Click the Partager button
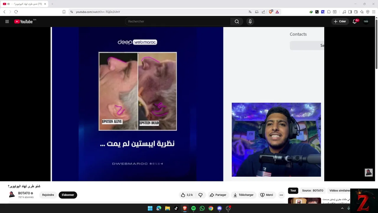378x213 pixels. pyautogui.click(x=218, y=195)
